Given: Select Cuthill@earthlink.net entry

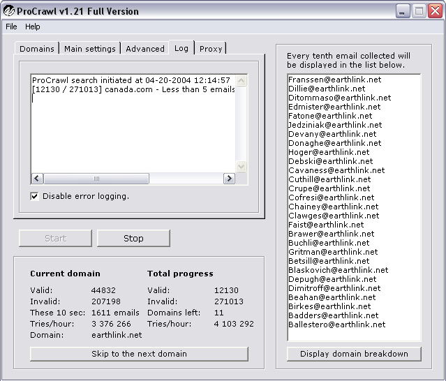Looking at the screenshot, I should click(x=329, y=179).
